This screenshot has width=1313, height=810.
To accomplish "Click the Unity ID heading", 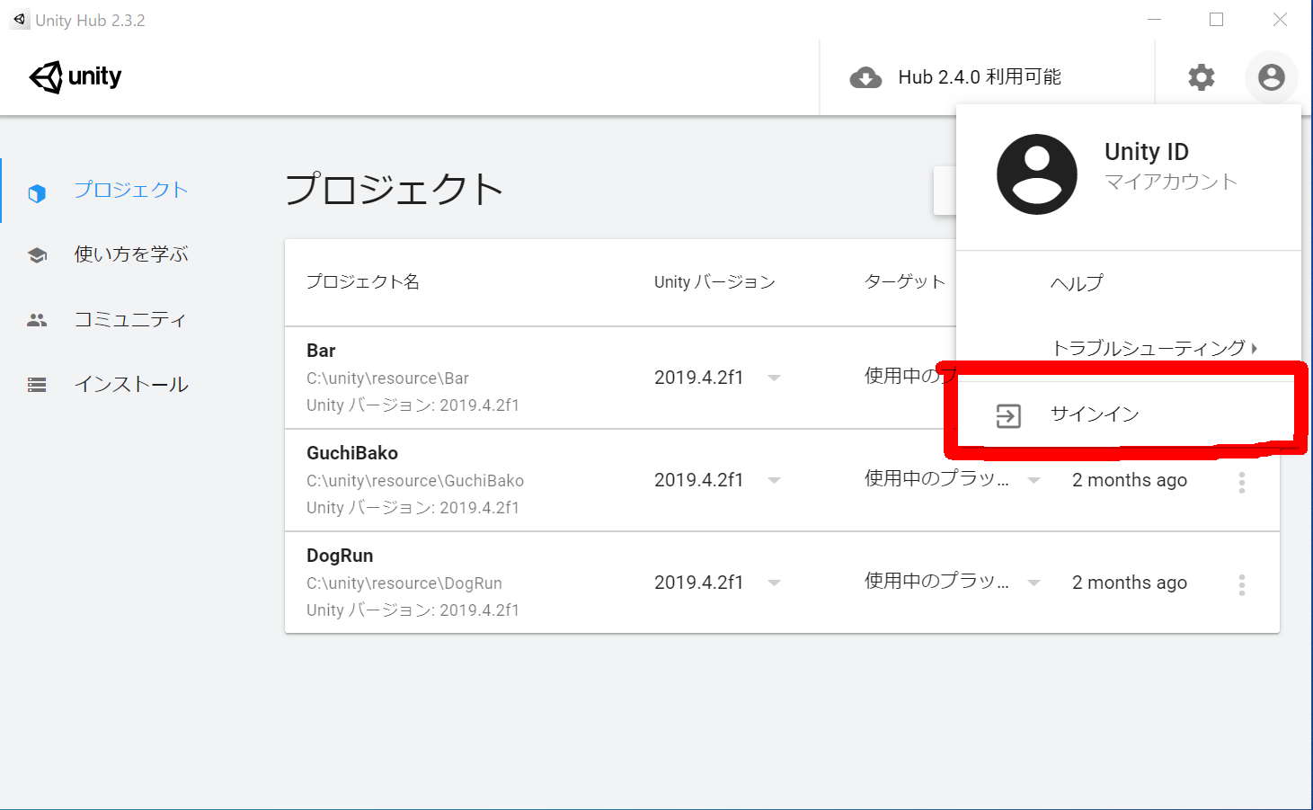I will pos(1147,151).
